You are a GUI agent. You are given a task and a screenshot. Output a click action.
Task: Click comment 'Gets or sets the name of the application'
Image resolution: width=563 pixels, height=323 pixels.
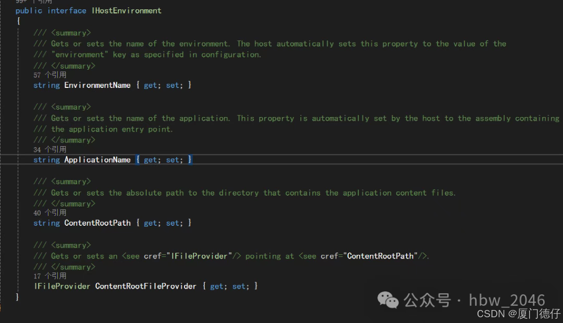pyautogui.click(x=140, y=118)
